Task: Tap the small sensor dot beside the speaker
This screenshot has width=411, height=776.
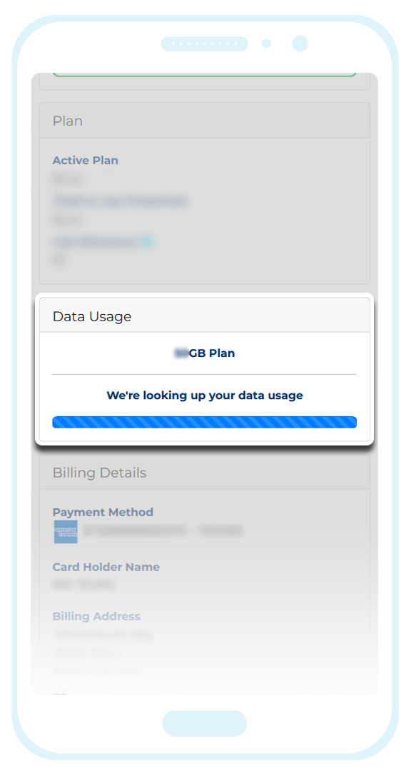Action: pos(267,44)
